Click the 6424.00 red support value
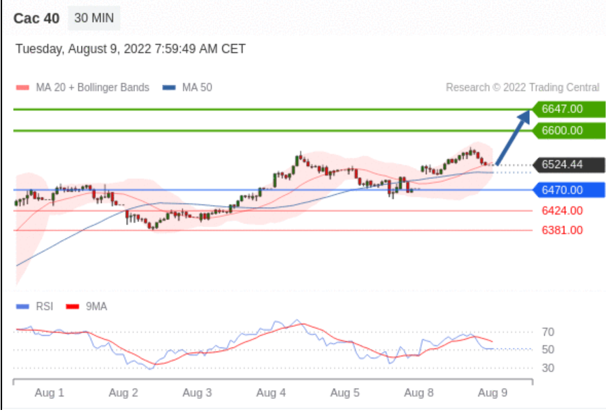Viewport: 606px width, 412px height. coord(562,210)
